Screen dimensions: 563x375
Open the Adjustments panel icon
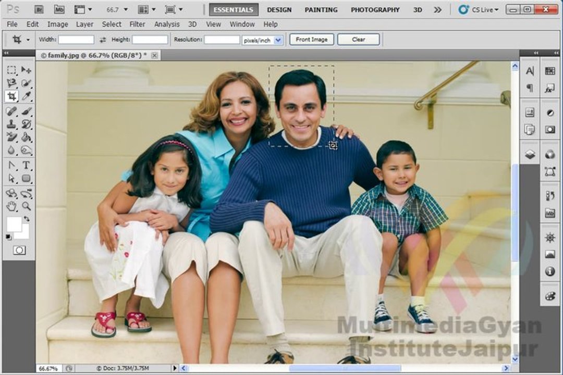550,113
